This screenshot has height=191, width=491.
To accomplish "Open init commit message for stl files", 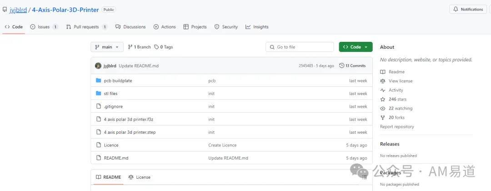I will point(211,94).
